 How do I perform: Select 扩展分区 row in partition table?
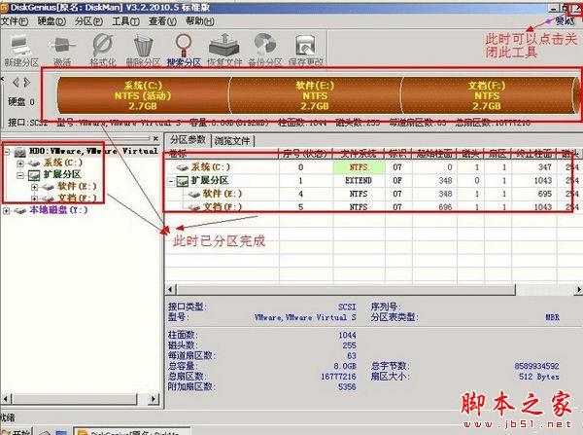372,181
